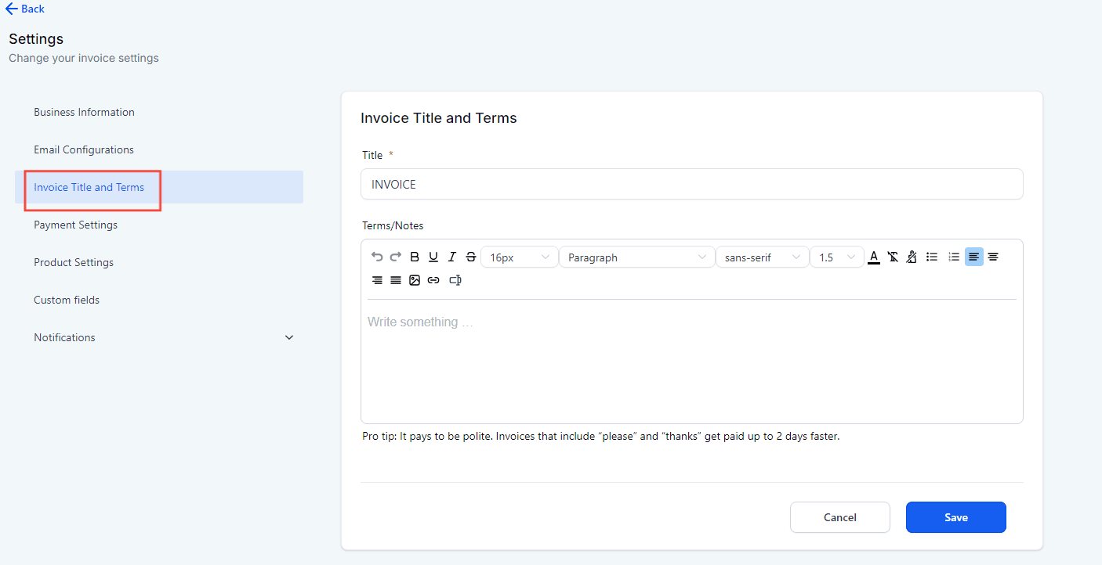Open the Paragraph style dropdown
The height and width of the screenshot is (565, 1102).
pyautogui.click(x=636, y=256)
